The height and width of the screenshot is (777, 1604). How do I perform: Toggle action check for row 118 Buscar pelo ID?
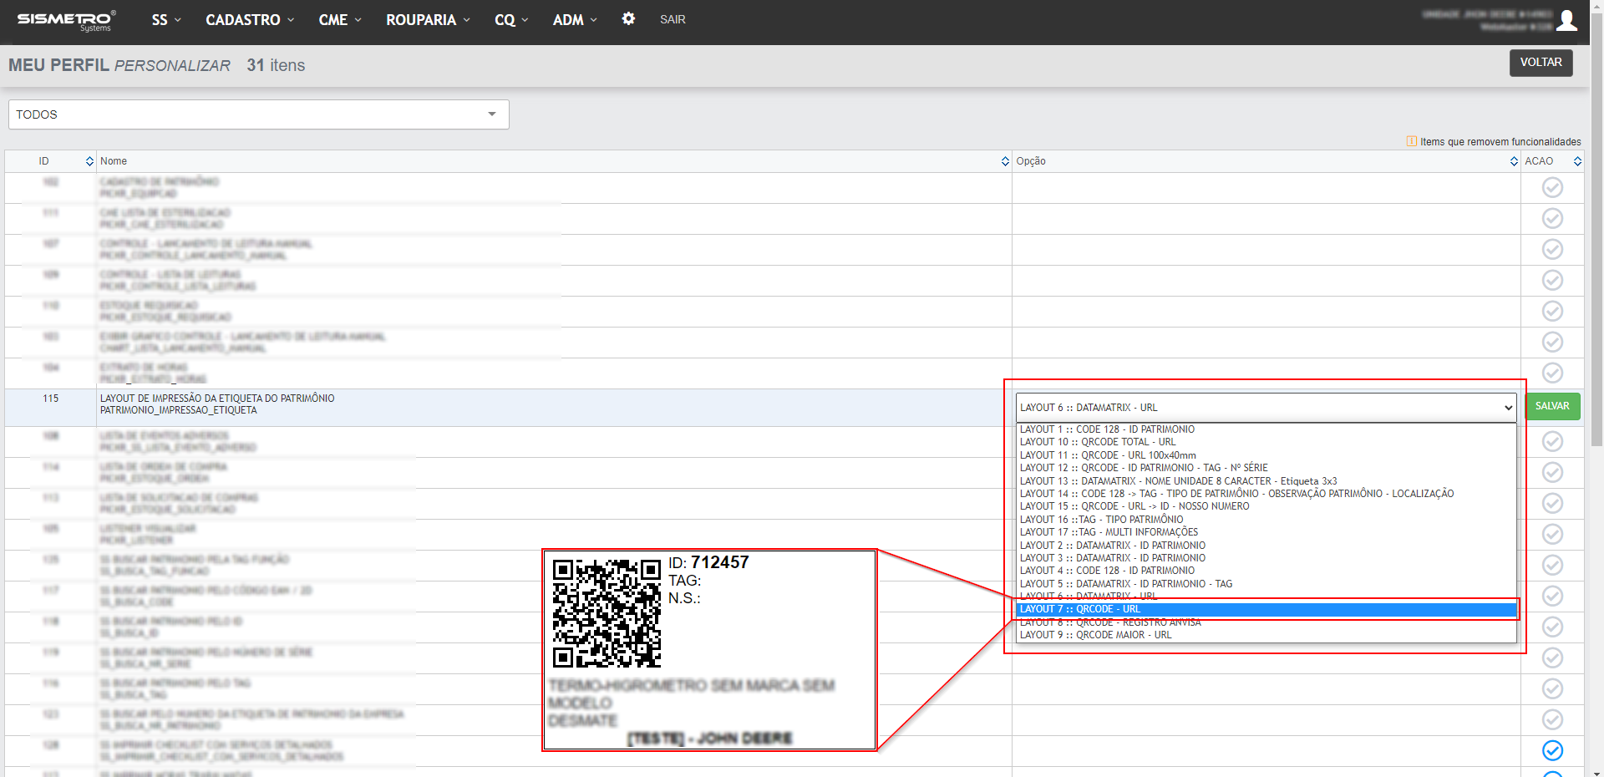pos(1552,627)
